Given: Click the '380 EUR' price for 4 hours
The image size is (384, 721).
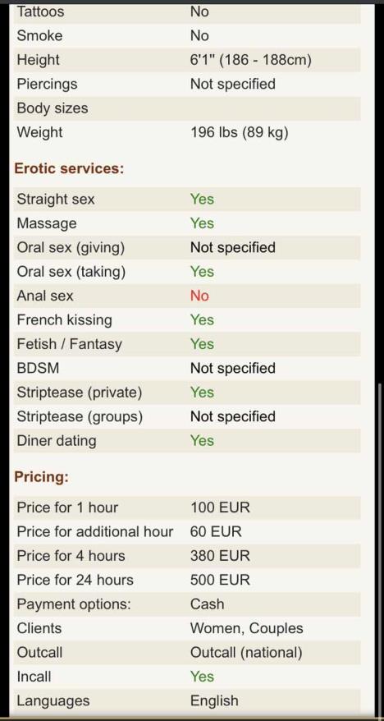Looking at the screenshot, I should tap(220, 556).
